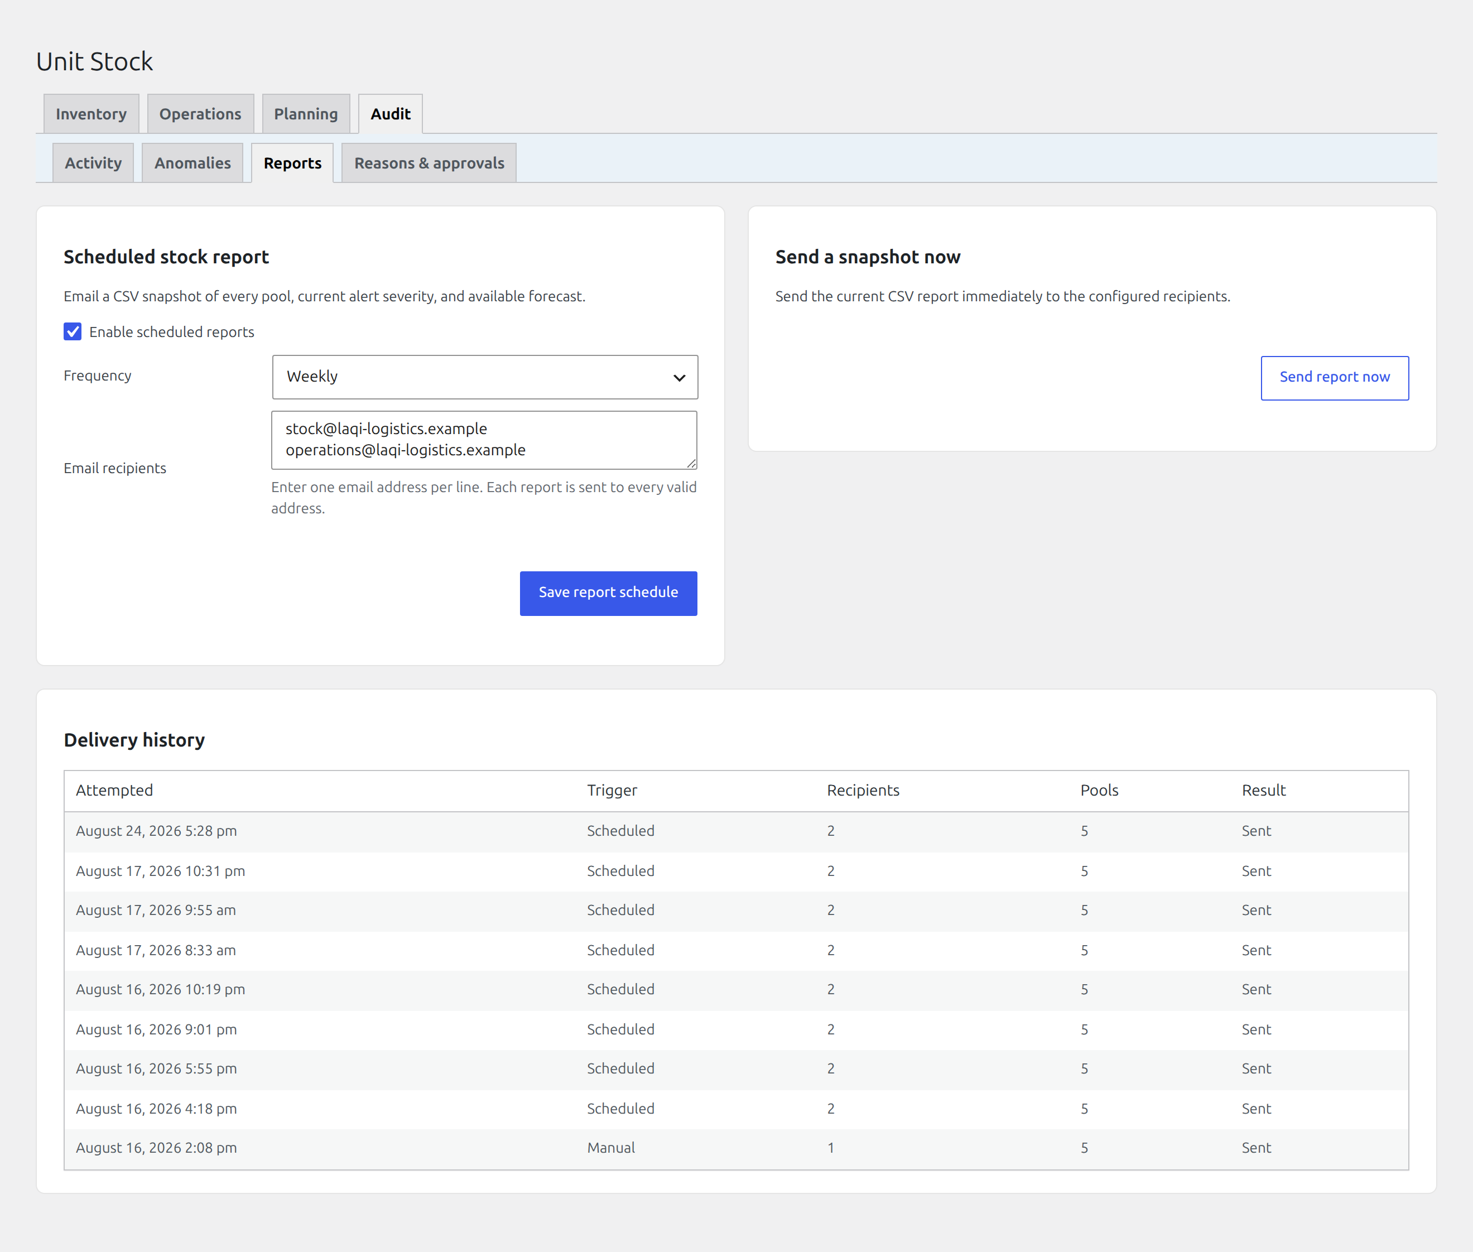This screenshot has height=1252, width=1473.
Task: Click the Recipients column header
Action: tap(863, 791)
